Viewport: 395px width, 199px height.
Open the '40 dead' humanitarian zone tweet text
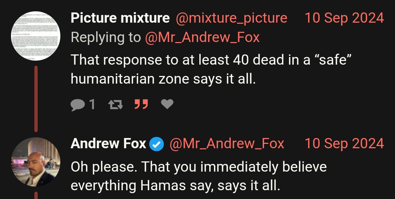(x=211, y=69)
